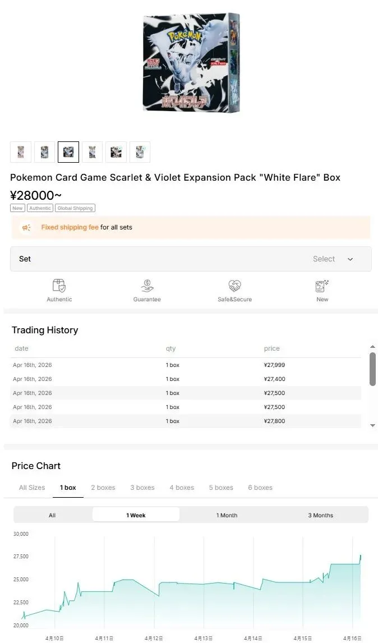
Task: Click the Trading History scrollbar thumb
Action: [373, 369]
